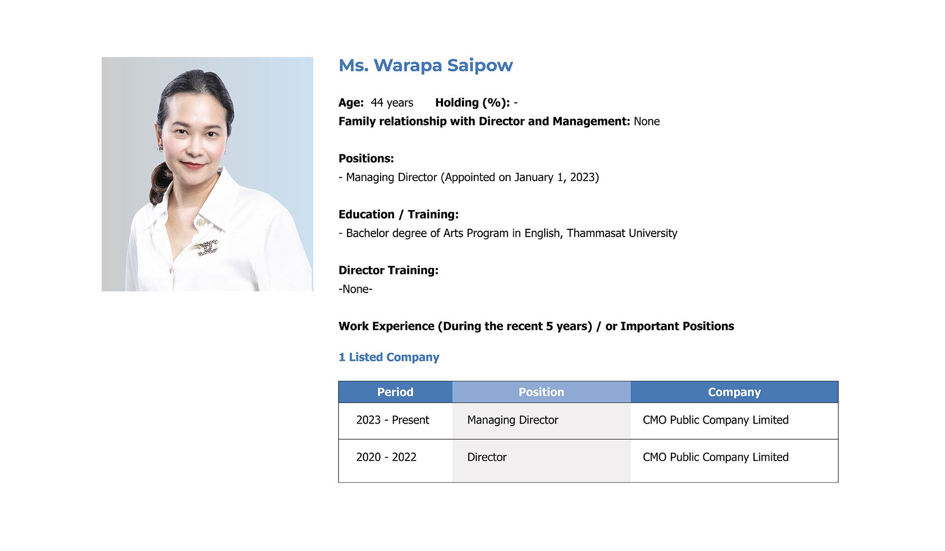Click the Managing Director appointed January 1, 2023 line
This screenshot has height=551, width=945.
point(469,178)
